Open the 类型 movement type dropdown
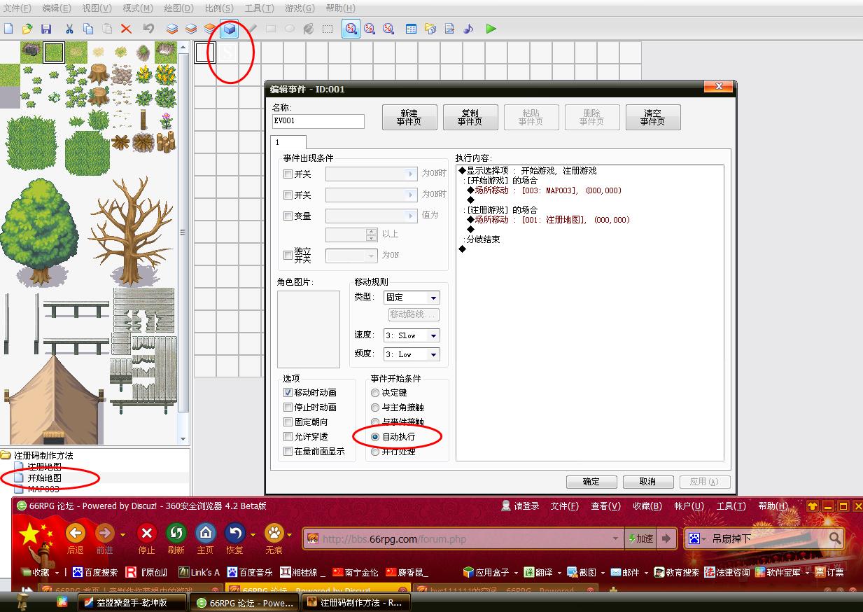This screenshot has height=612, width=863. pos(433,298)
